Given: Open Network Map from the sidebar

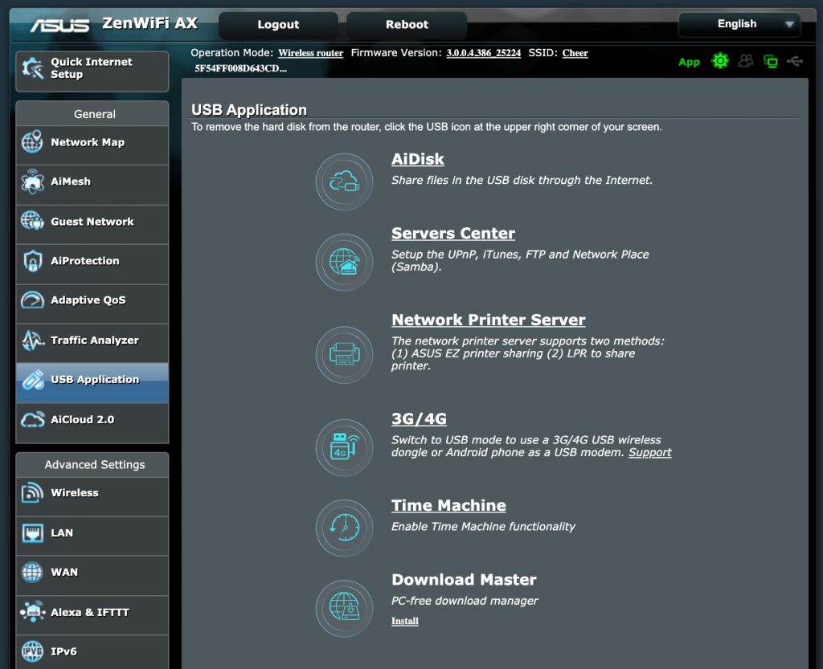Looking at the screenshot, I should pyautogui.click(x=92, y=145).
